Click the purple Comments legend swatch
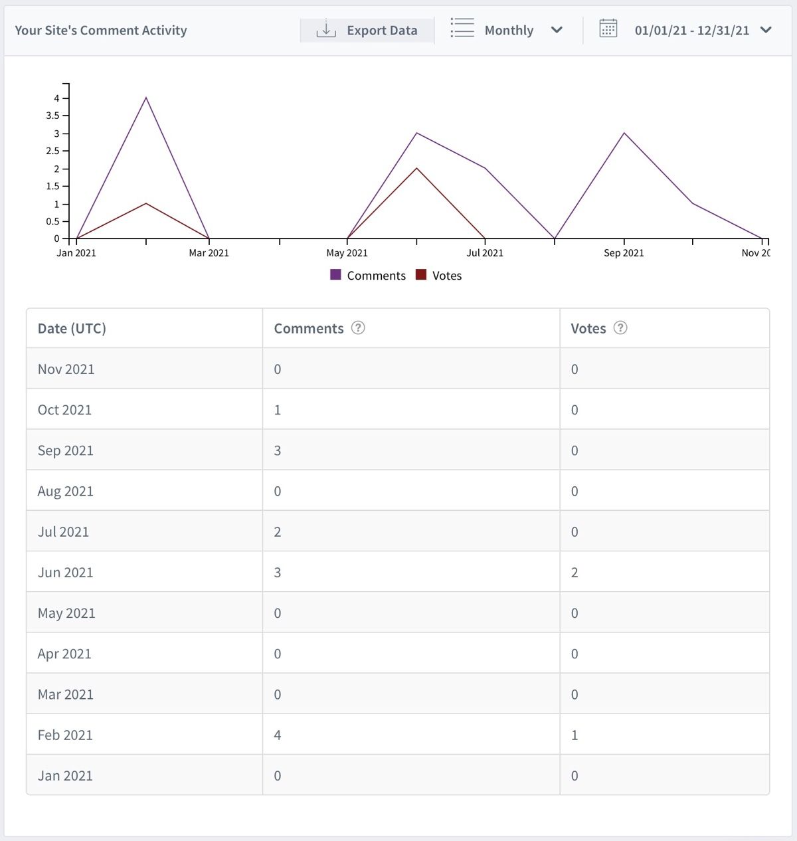The image size is (797, 841). (335, 275)
